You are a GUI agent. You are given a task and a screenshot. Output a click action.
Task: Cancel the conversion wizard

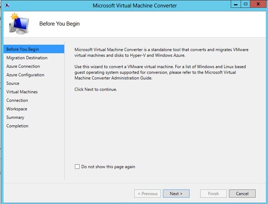[x=242, y=193]
